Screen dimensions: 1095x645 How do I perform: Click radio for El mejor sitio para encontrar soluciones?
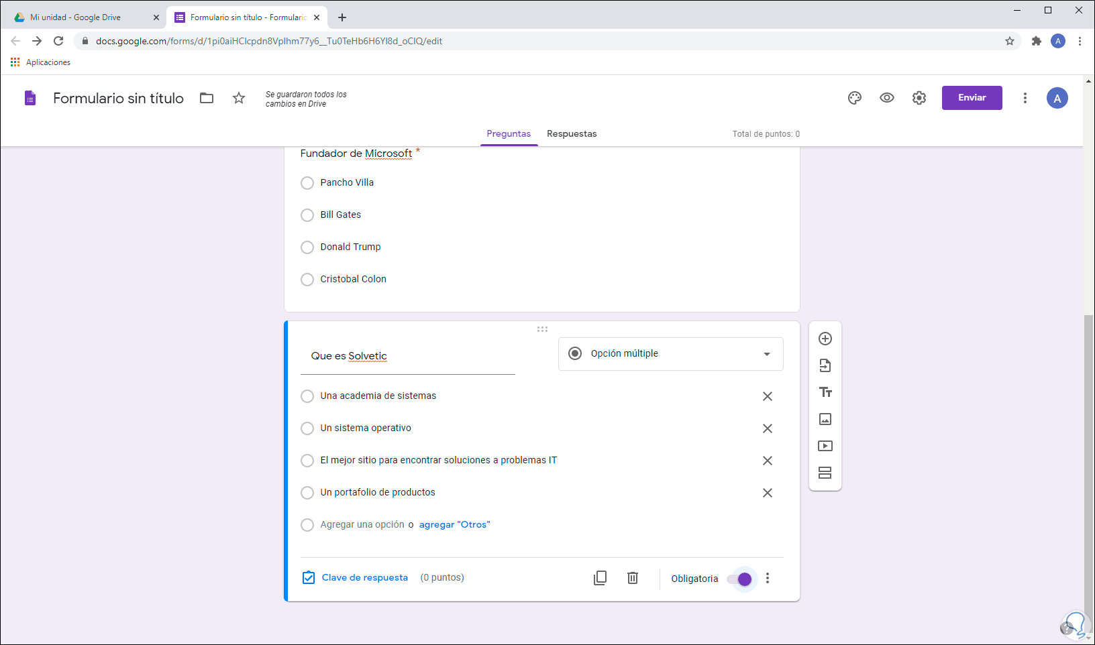click(307, 461)
